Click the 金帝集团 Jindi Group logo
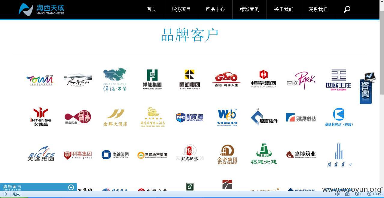 (227, 154)
